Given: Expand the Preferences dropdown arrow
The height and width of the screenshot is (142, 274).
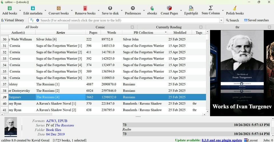Looking at the screenshot, I should pyautogui.click(x=144, y=11).
